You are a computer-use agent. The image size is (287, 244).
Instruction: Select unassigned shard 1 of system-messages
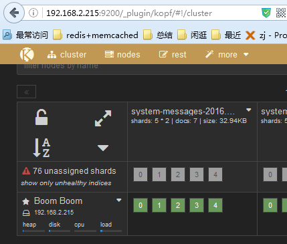click(159, 174)
